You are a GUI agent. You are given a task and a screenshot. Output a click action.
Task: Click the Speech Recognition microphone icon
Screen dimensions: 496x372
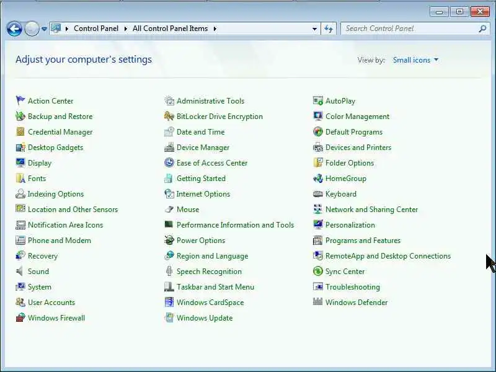(169, 271)
